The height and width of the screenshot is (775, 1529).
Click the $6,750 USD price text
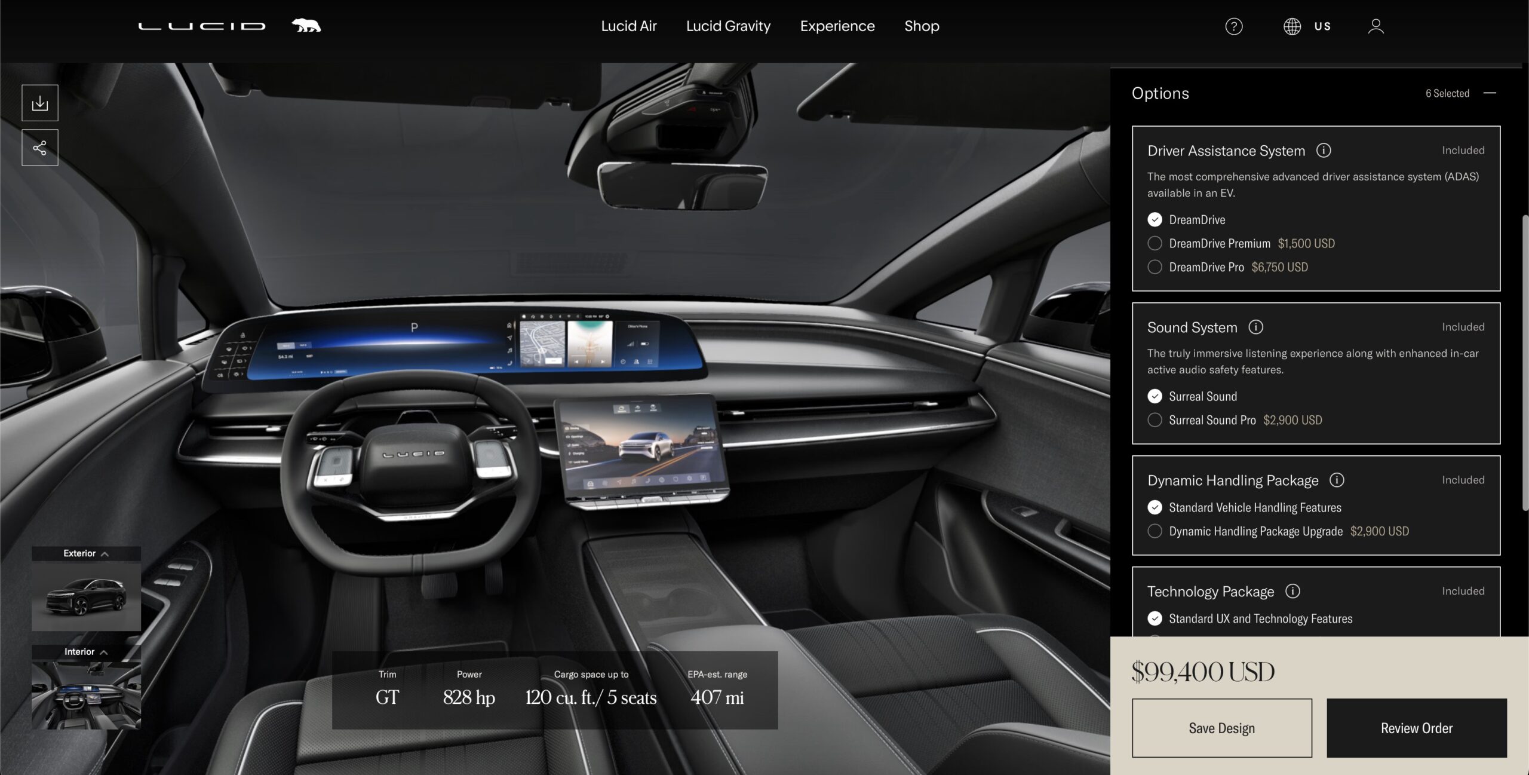pyautogui.click(x=1279, y=267)
